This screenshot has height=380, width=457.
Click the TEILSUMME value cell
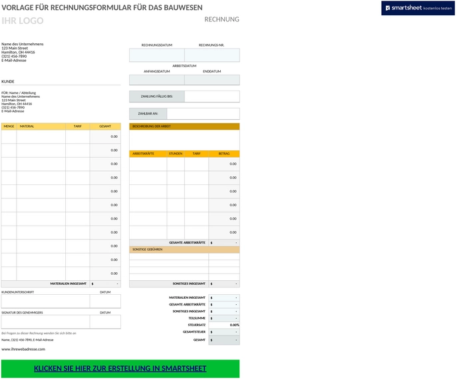(x=224, y=318)
